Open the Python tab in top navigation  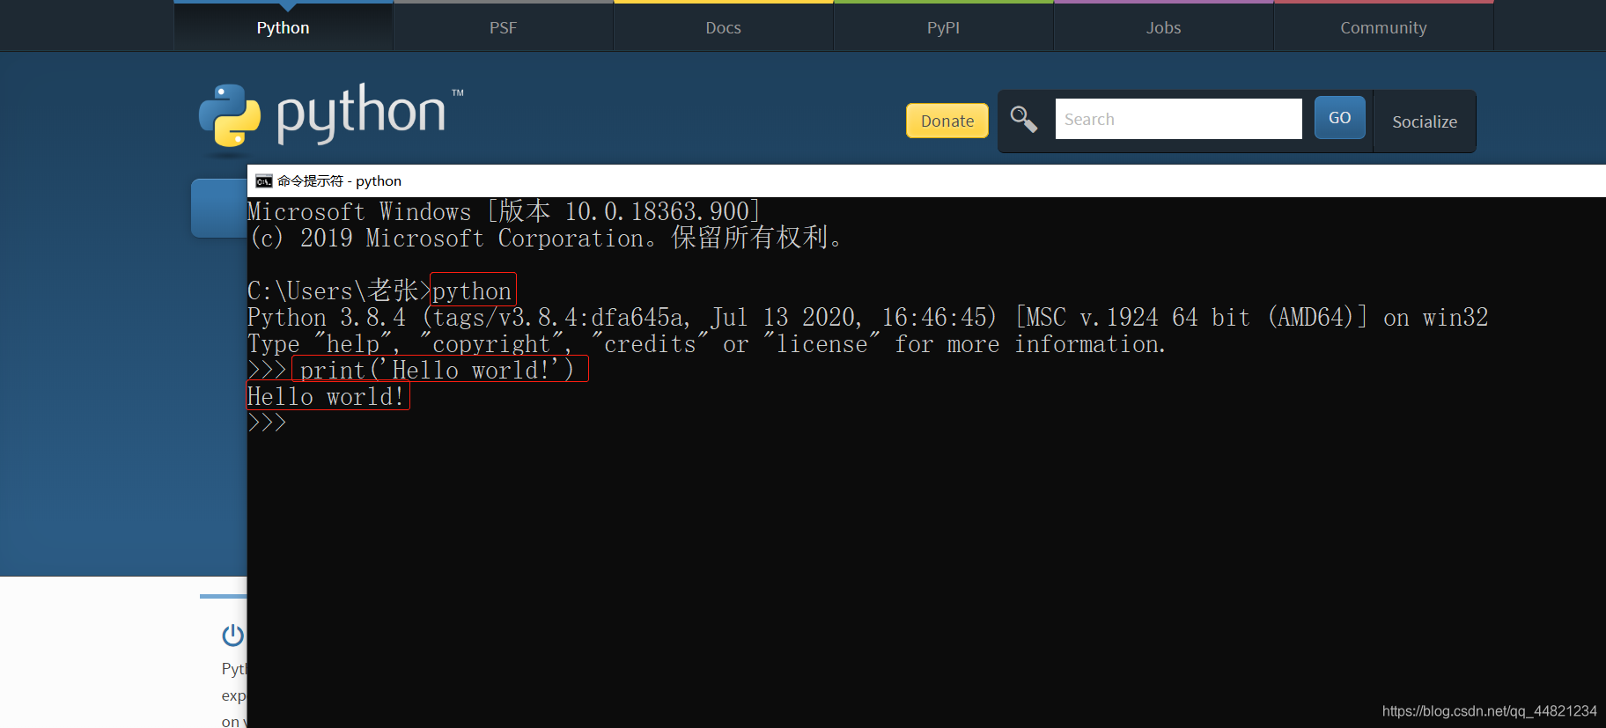pos(283,27)
